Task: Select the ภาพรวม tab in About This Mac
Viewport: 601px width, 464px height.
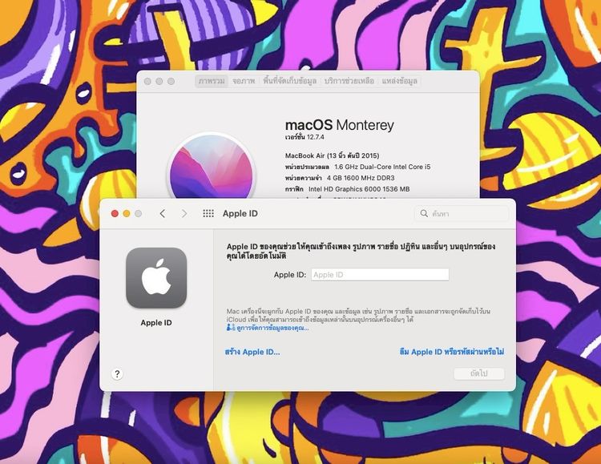Action: coord(212,81)
